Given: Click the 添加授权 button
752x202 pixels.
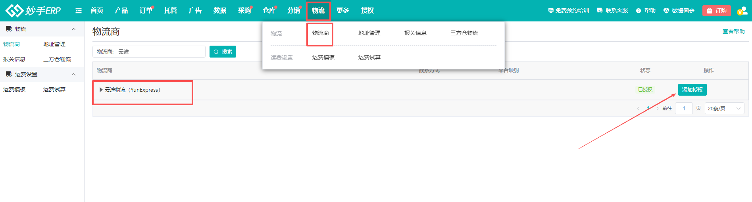Looking at the screenshot, I should pyautogui.click(x=692, y=90).
